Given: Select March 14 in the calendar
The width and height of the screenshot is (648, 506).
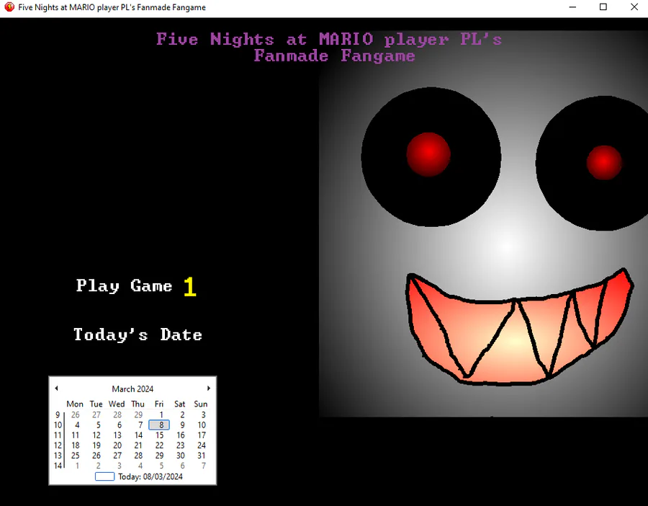Looking at the screenshot, I should [x=138, y=435].
